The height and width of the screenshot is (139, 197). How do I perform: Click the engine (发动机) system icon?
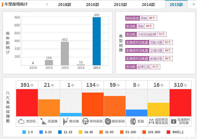21,121
